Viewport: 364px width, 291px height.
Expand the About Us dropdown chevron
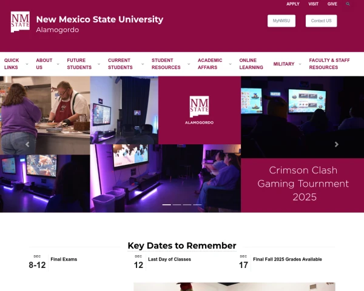click(x=58, y=64)
